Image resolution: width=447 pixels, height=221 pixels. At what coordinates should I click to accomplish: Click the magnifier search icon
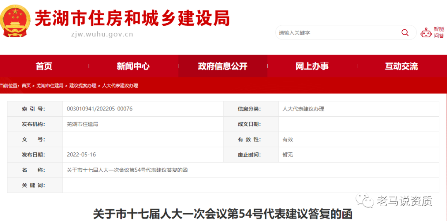click(405, 33)
